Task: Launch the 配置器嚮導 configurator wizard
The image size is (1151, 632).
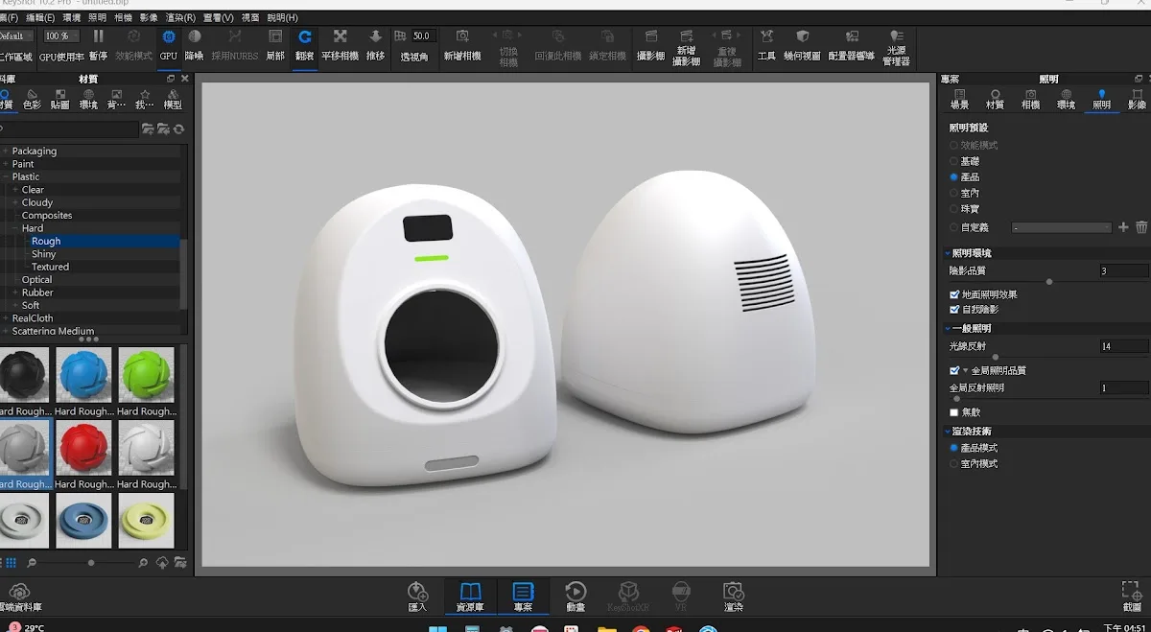Action: click(851, 44)
